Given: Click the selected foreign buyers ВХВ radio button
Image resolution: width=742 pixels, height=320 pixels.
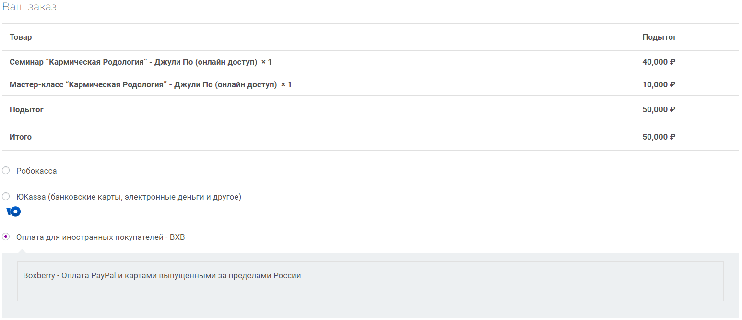Looking at the screenshot, I should [6, 237].
